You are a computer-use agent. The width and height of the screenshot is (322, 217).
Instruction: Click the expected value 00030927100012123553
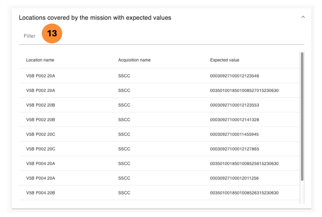point(234,105)
